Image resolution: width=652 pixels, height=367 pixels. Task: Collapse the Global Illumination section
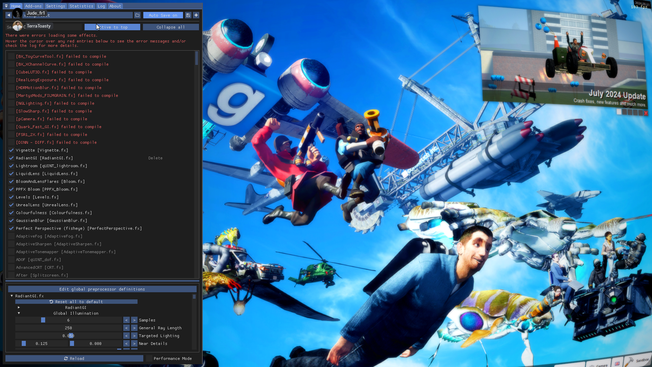click(x=19, y=313)
